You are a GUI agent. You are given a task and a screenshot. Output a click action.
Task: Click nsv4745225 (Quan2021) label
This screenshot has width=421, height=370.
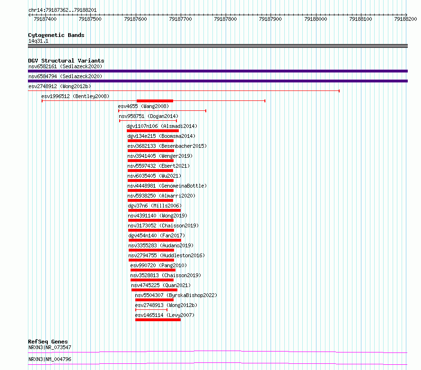coord(161,285)
